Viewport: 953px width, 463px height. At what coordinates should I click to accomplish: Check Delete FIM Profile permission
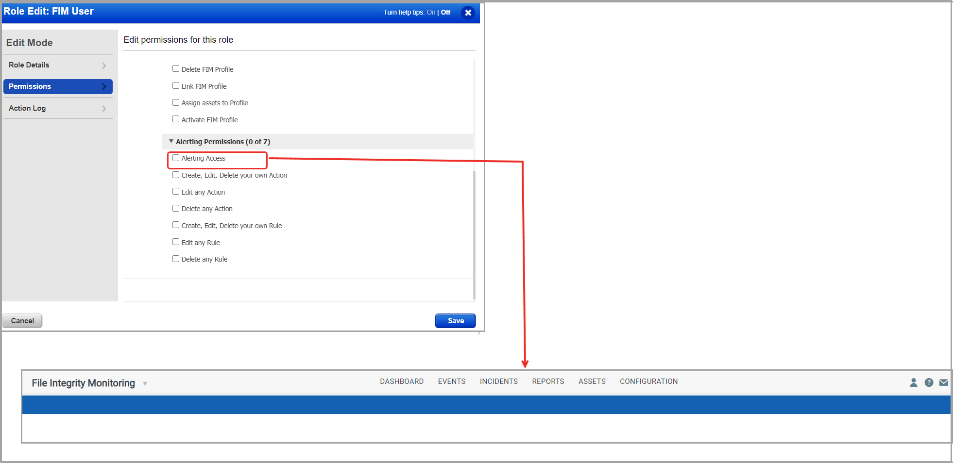tap(176, 69)
